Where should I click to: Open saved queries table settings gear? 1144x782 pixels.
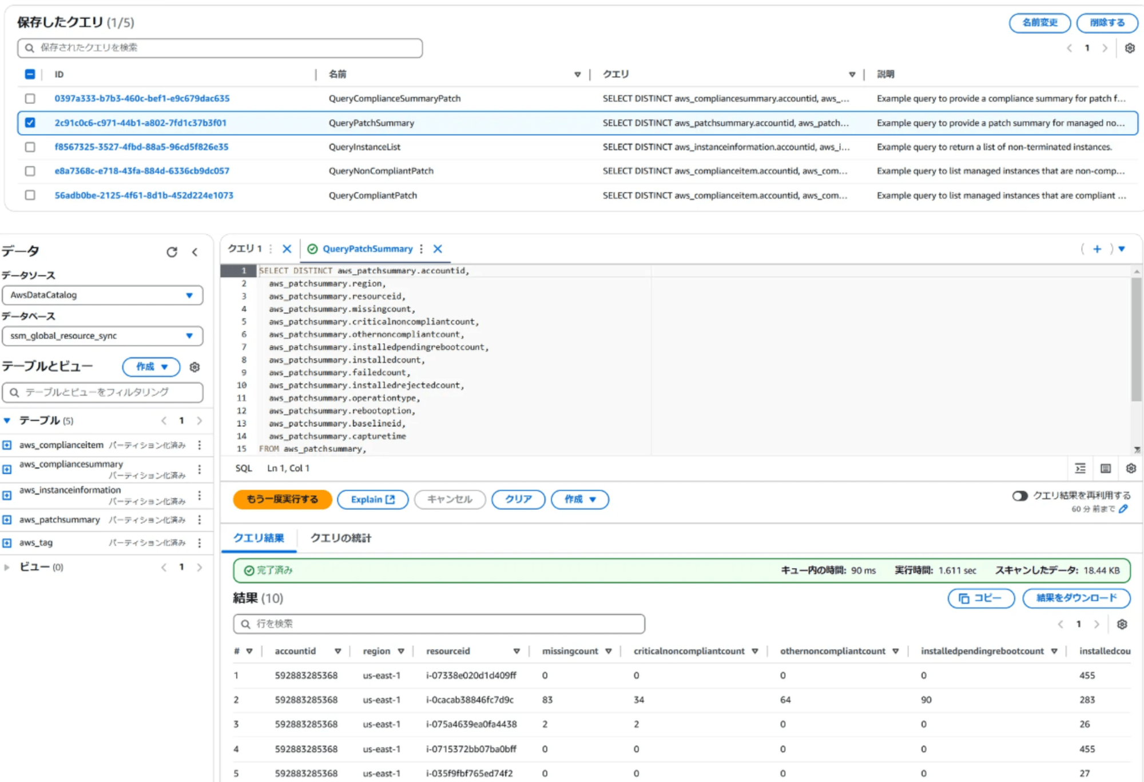(x=1130, y=48)
